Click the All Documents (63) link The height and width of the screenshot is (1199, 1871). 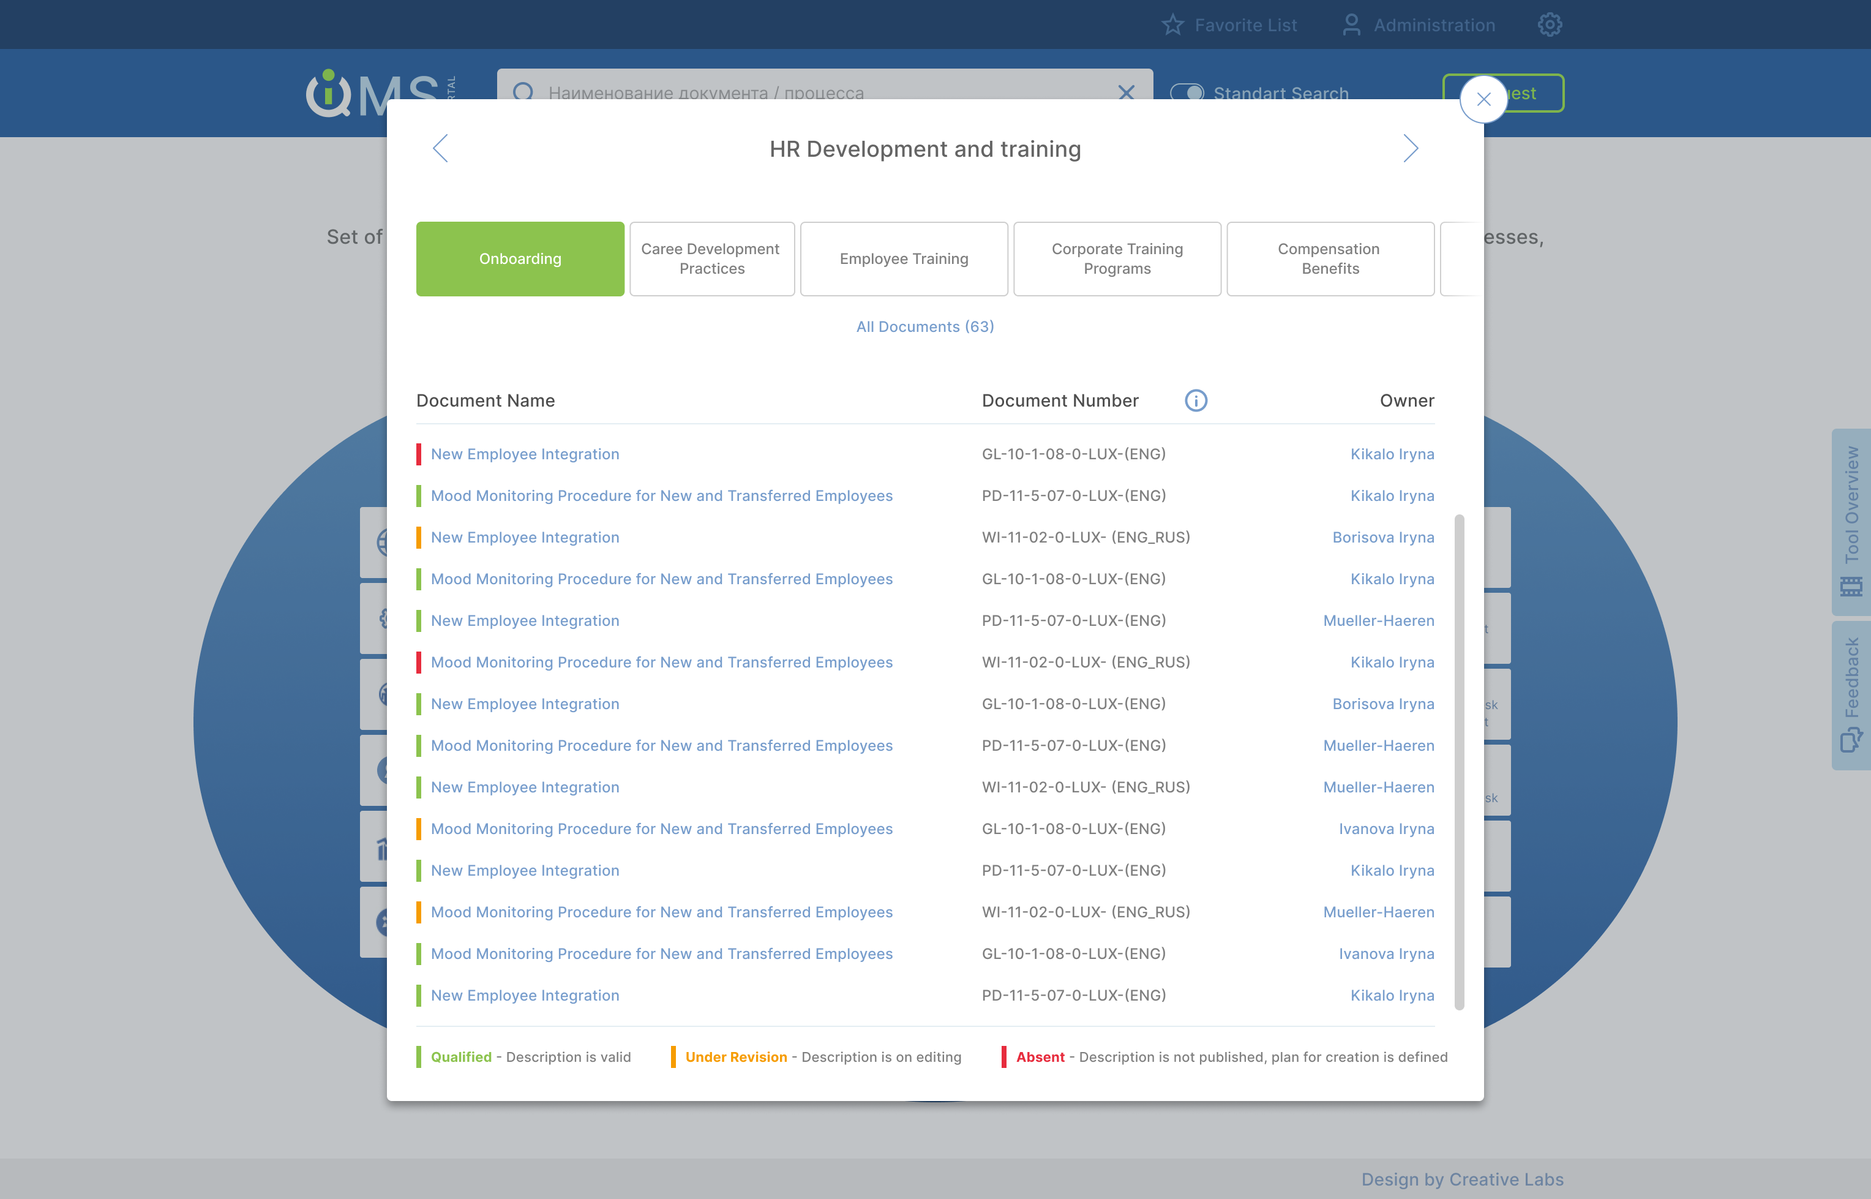(x=924, y=326)
